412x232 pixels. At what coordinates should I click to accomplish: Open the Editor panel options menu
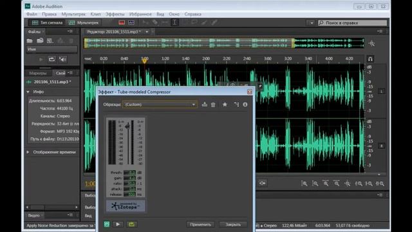380,32
